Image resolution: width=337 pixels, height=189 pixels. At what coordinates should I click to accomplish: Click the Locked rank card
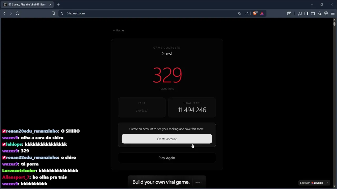click(x=142, y=107)
